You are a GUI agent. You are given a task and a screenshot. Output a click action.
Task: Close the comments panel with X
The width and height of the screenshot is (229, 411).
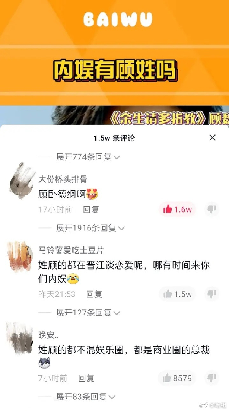tap(212, 138)
